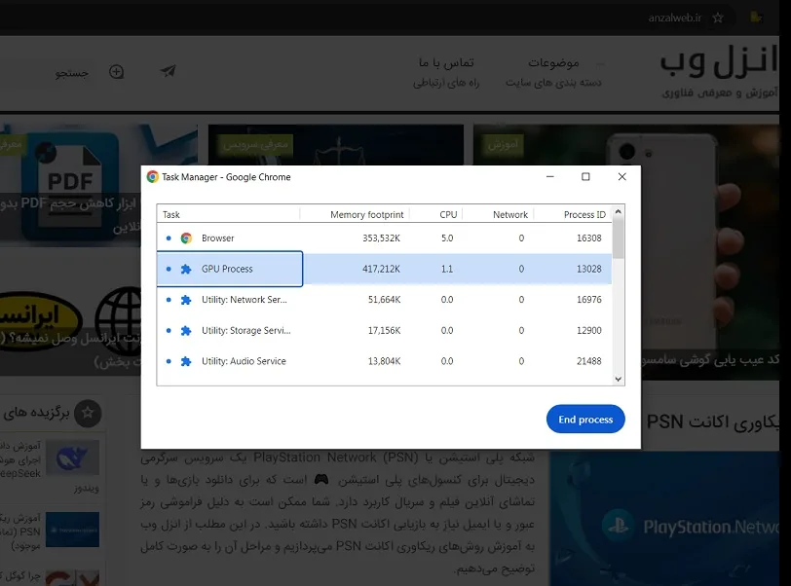Click the yellow extension icon in browser toolbar

click(x=756, y=18)
